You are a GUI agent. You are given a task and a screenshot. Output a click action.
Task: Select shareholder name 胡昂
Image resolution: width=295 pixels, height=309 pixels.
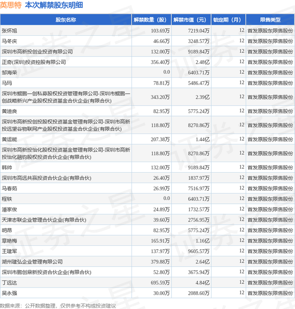pyautogui.click(x=7, y=230)
